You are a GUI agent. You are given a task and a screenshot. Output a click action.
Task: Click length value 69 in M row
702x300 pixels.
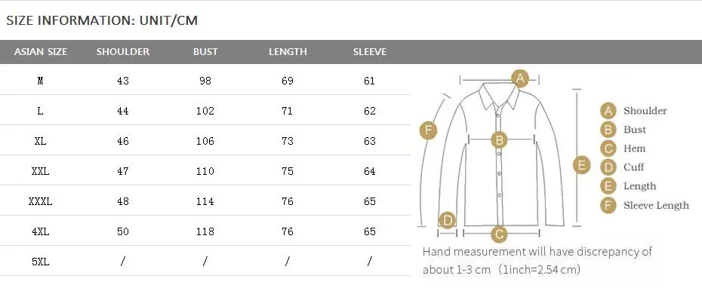pyautogui.click(x=288, y=81)
